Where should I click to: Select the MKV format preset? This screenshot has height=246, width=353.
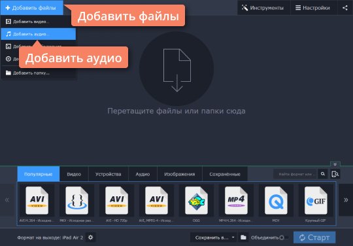coord(76,203)
